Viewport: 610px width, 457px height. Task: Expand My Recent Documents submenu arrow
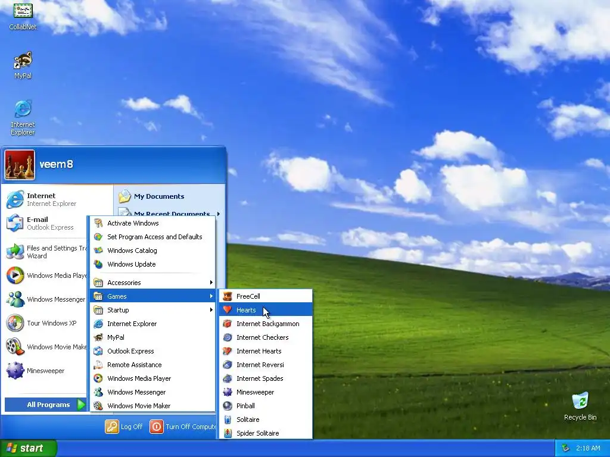pos(219,214)
